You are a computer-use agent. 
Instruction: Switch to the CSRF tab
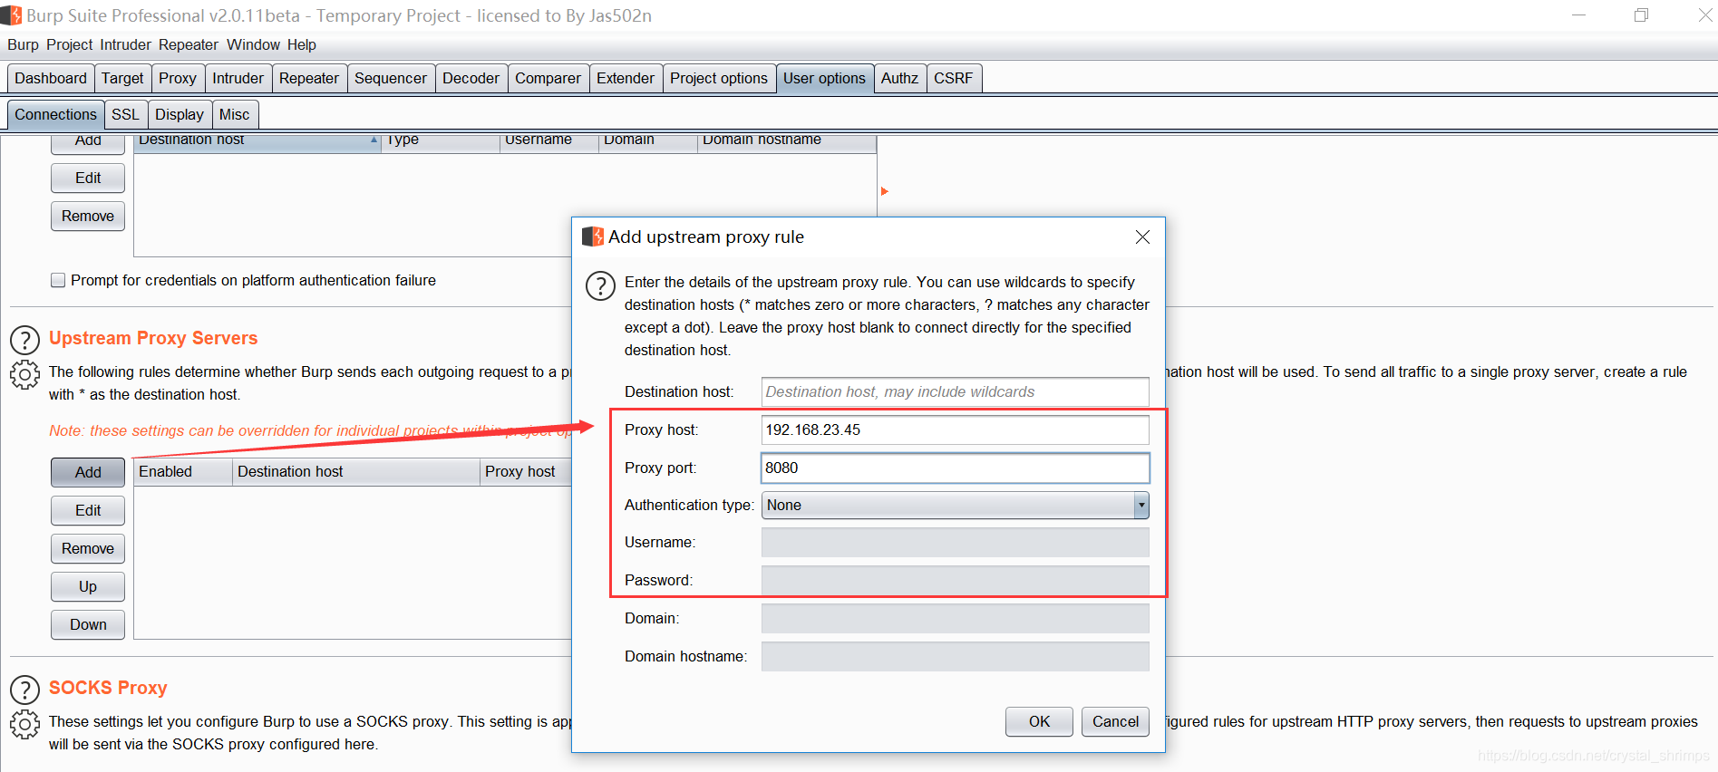(953, 78)
